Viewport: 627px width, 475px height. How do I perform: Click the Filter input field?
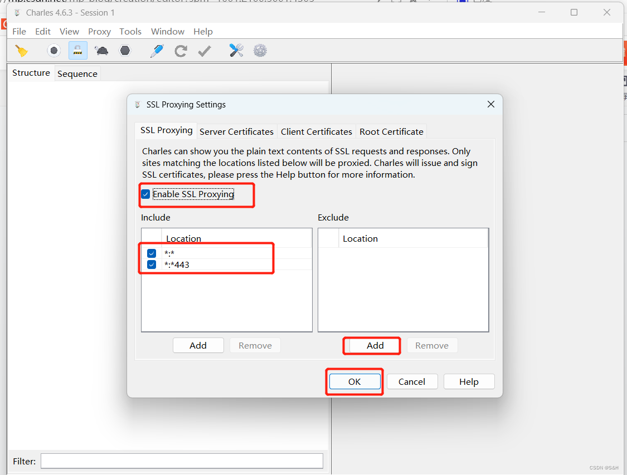[x=182, y=461]
